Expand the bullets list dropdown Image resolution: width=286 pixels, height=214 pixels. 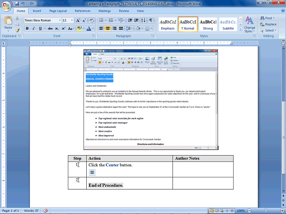(105, 20)
